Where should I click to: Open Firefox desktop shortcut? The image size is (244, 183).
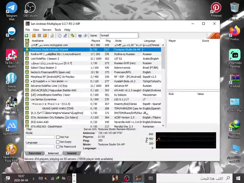[x=235, y=33]
